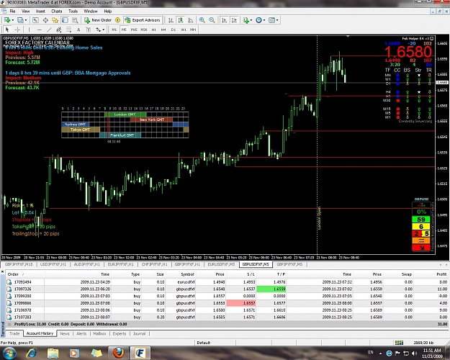Show the Market Watch window
This screenshot has width=450, height=360.
tap(35, 20)
